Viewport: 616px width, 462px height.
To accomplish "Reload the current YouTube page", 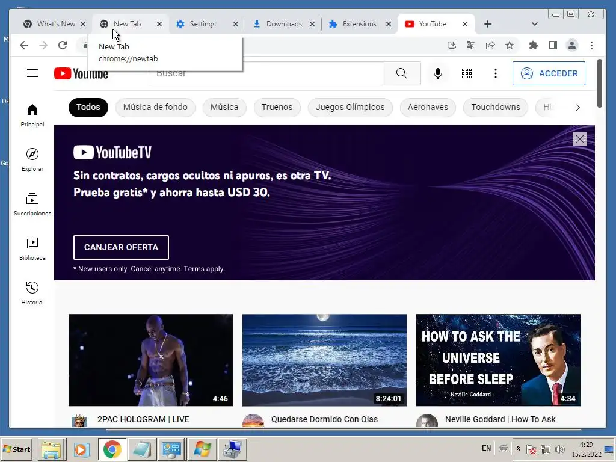I will tap(63, 45).
